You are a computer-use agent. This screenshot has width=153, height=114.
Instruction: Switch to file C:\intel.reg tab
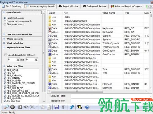tap(12, 6)
